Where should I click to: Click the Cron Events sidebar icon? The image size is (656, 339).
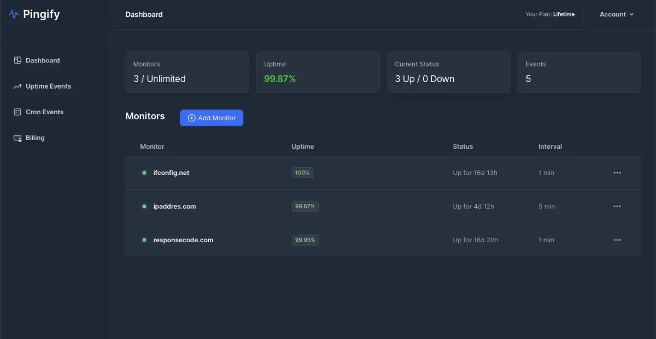click(17, 112)
